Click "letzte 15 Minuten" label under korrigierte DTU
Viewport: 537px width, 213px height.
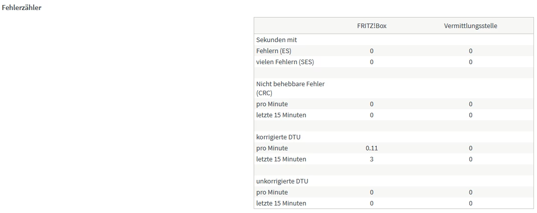pos(281,159)
